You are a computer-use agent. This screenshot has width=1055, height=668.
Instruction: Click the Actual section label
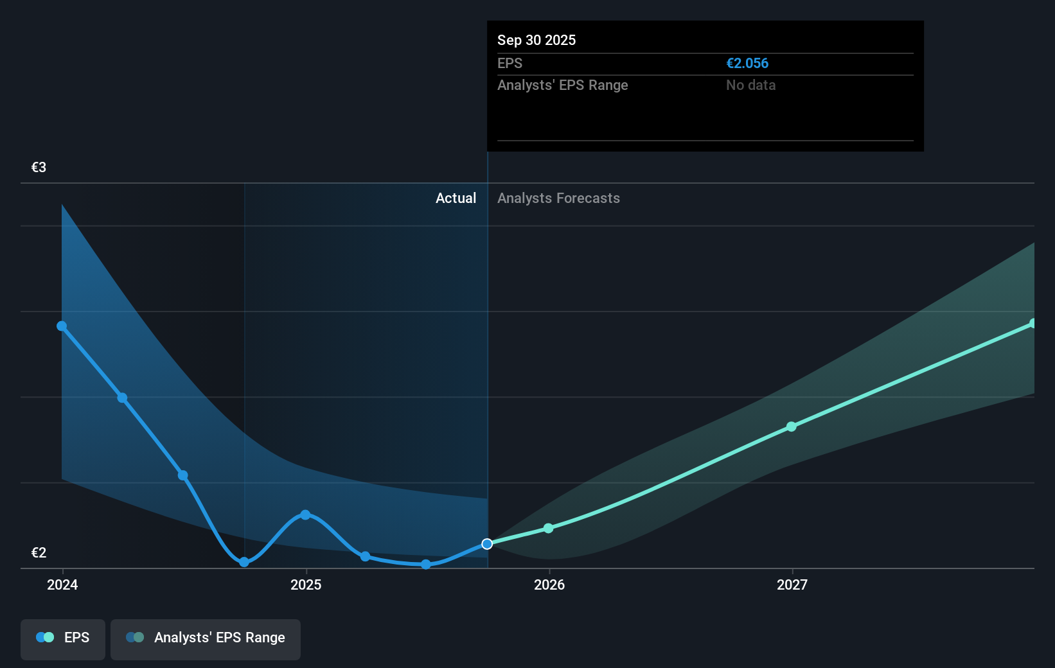point(456,198)
